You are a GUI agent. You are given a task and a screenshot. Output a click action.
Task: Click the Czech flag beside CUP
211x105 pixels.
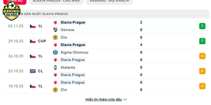point(33,41)
